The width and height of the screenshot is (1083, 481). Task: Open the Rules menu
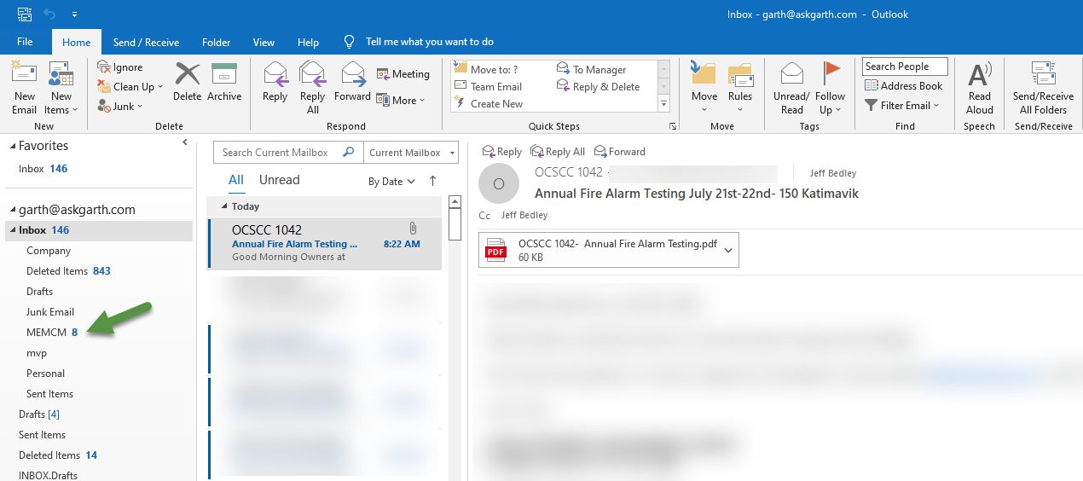click(740, 88)
